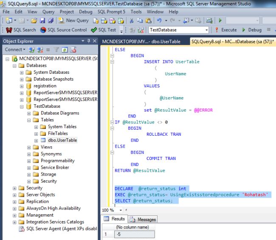The height and width of the screenshot is (240, 276).
Task: Click the Cut scissors icon
Action: point(132,20)
